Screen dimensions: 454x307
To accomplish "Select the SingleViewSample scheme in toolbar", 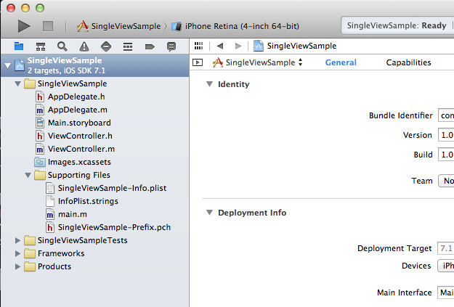I will 118,26.
